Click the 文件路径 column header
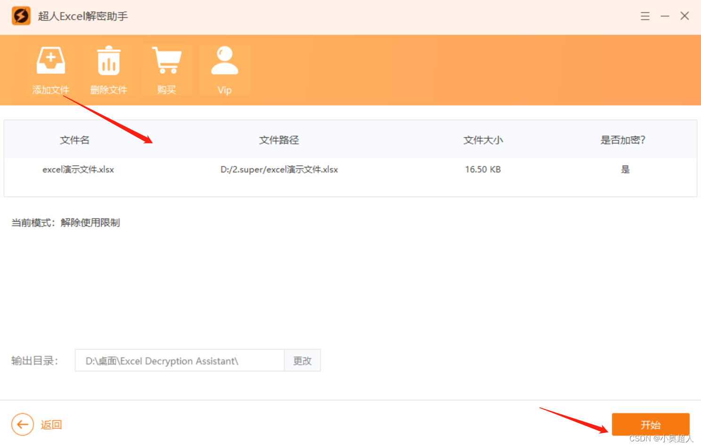Image resolution: width=701 pixels, height=447 pixels. coord(279,140)
